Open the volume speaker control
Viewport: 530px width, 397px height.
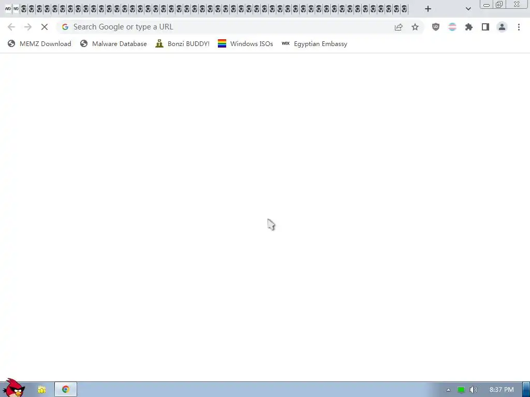click(473, 390)
